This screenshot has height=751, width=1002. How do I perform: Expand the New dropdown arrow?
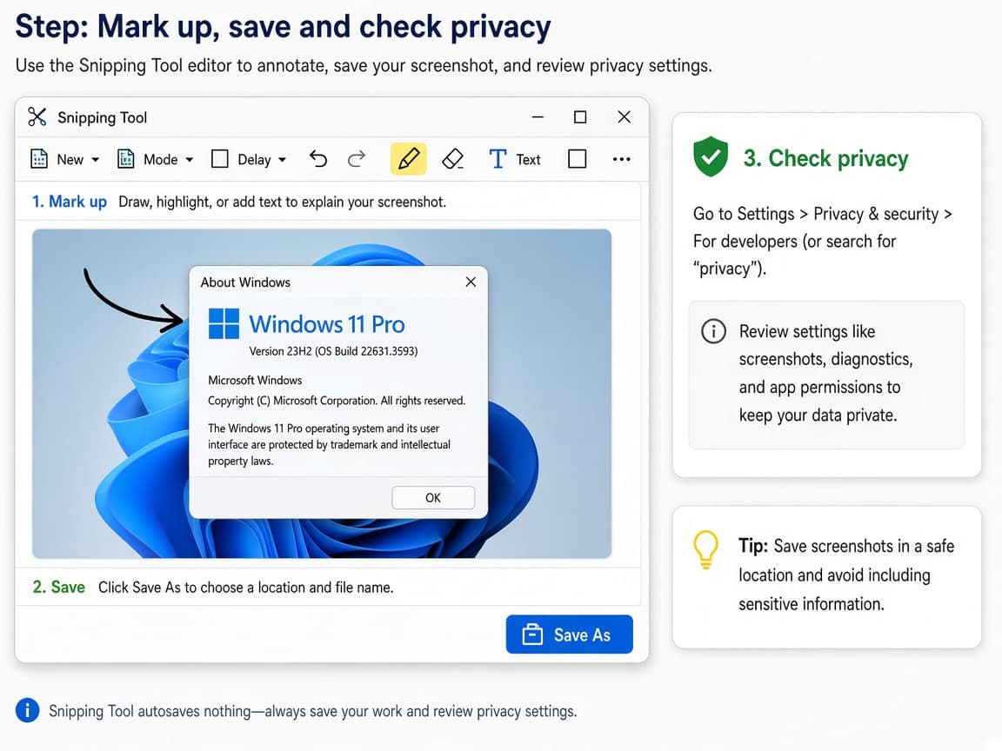(95, 160)
